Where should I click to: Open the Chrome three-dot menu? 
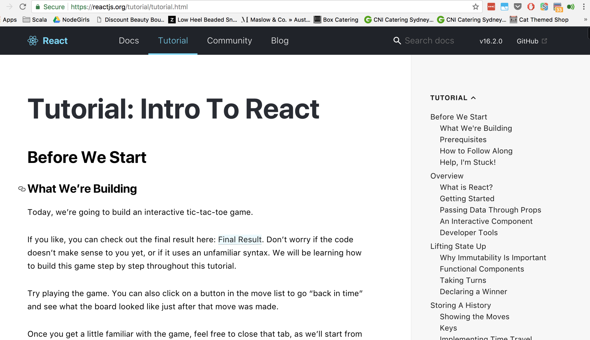coord(584,7)
